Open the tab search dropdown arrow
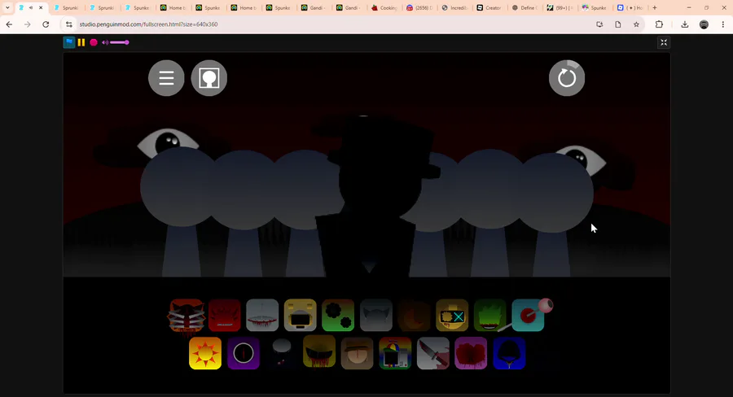The image size is (733, 397). click(7, 8)
